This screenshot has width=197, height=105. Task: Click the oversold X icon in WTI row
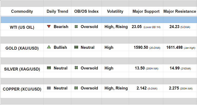pos(76,27)
